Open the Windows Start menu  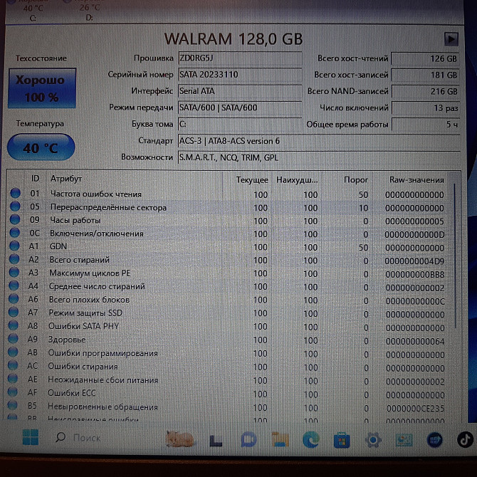pos(31,437)
